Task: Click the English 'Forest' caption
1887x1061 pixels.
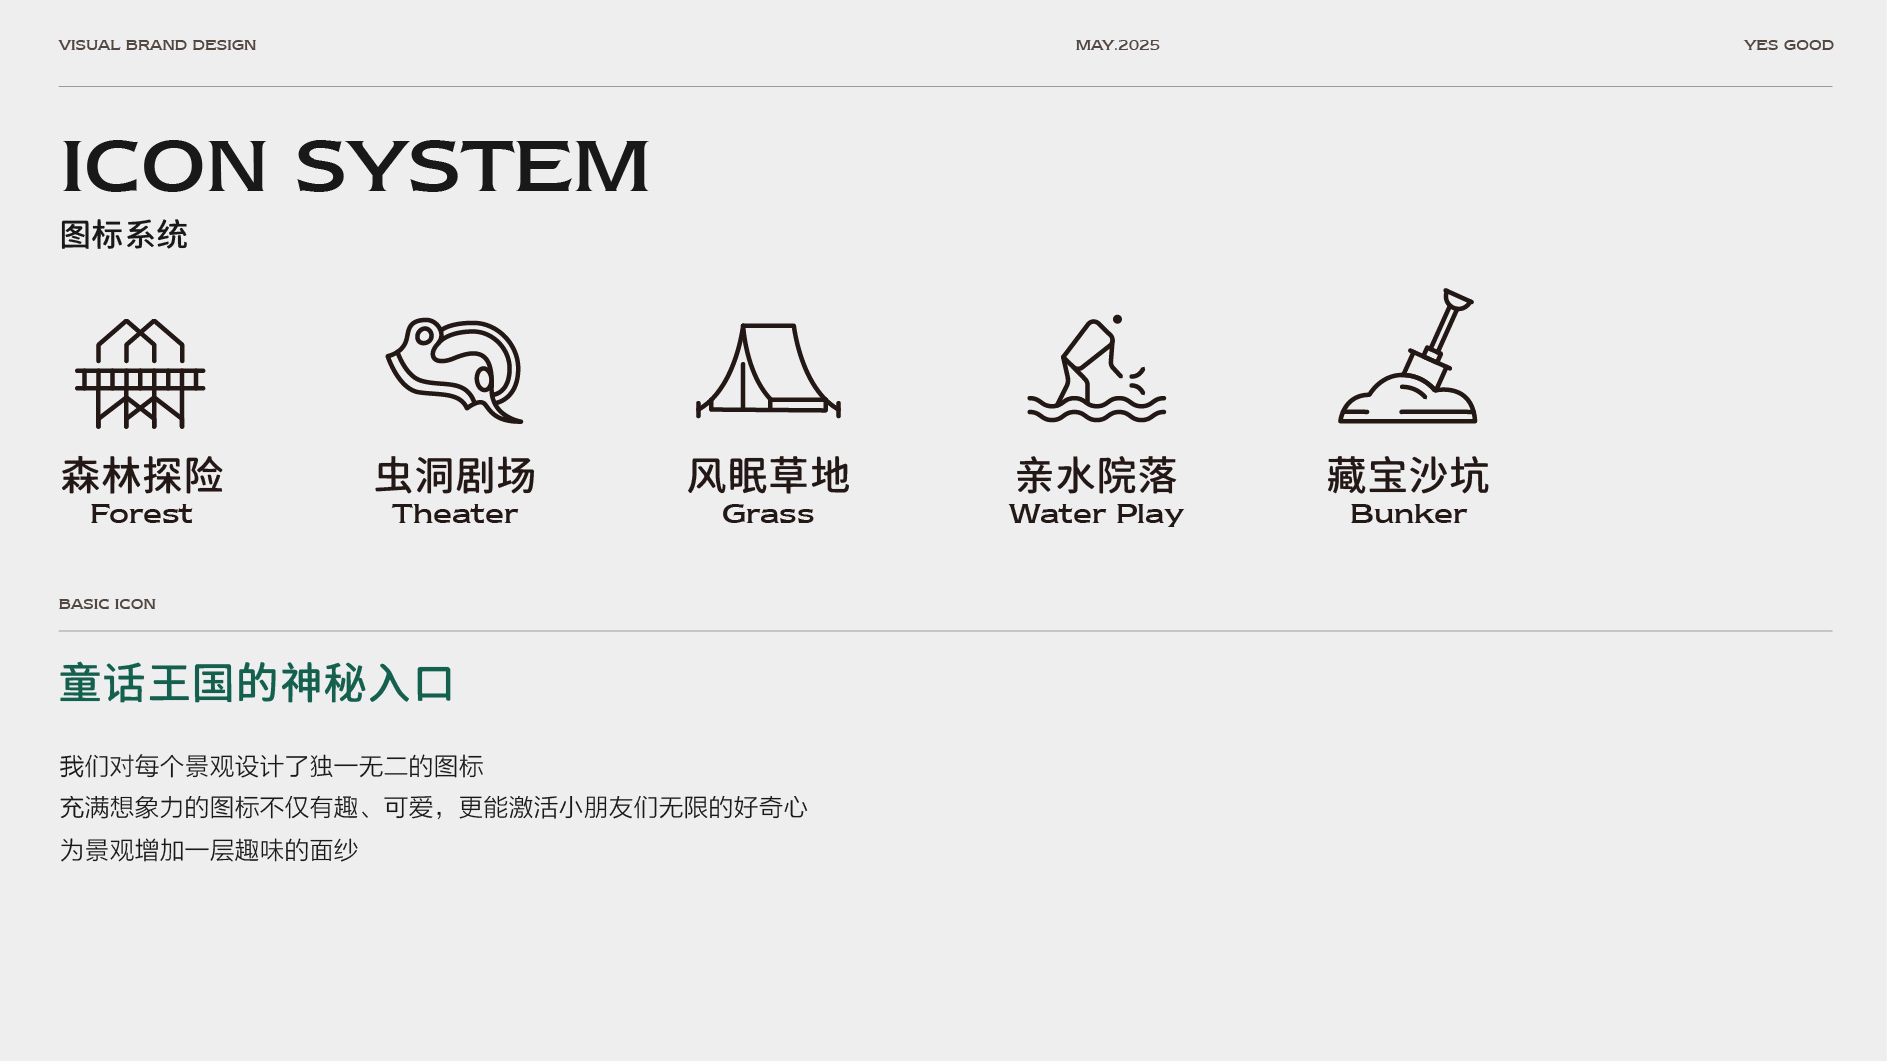Action: pos(141,514)
